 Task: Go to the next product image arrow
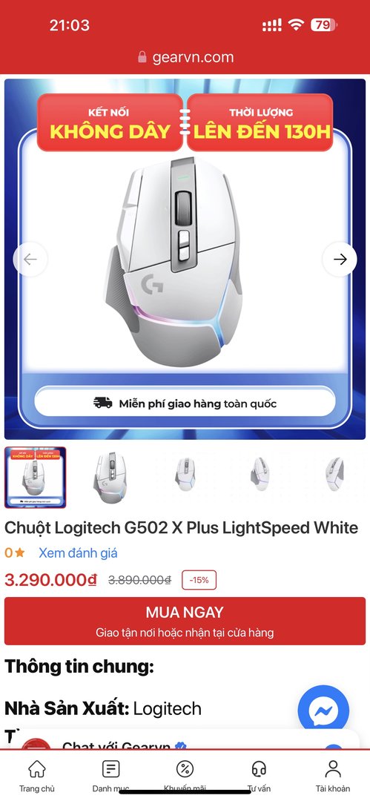point(340,260)
